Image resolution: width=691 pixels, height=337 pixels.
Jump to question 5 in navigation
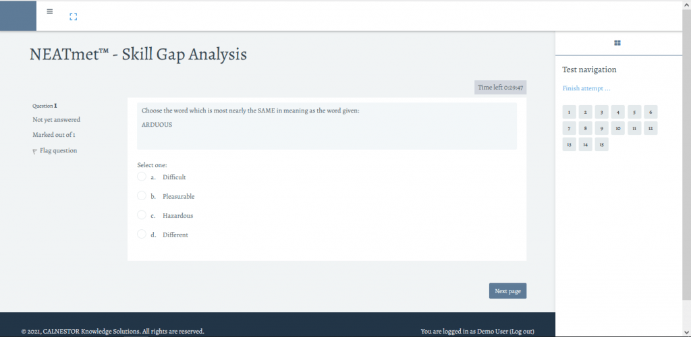point(634,112)
